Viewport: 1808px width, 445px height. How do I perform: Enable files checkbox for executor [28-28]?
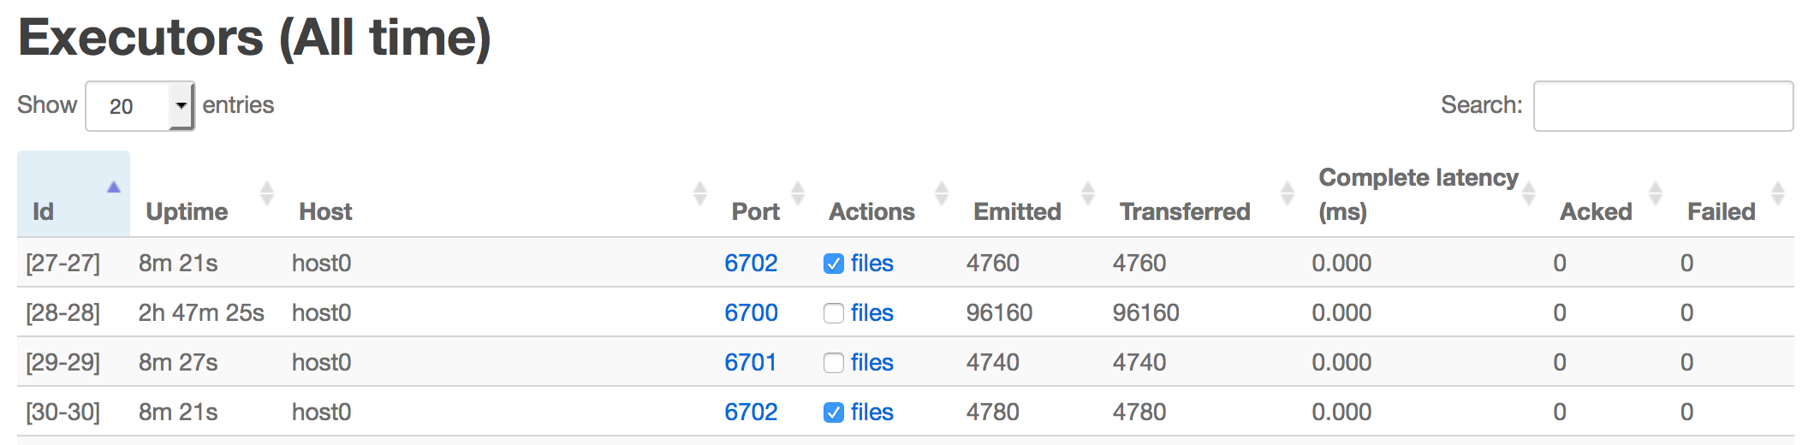833,313
